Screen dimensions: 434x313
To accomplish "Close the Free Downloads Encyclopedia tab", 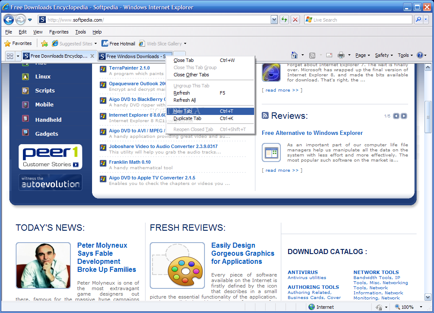I will tap(92, 56).
